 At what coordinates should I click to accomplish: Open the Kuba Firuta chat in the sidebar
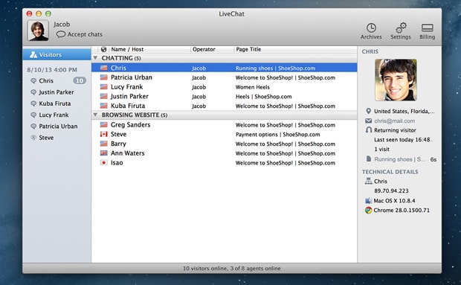55,103
